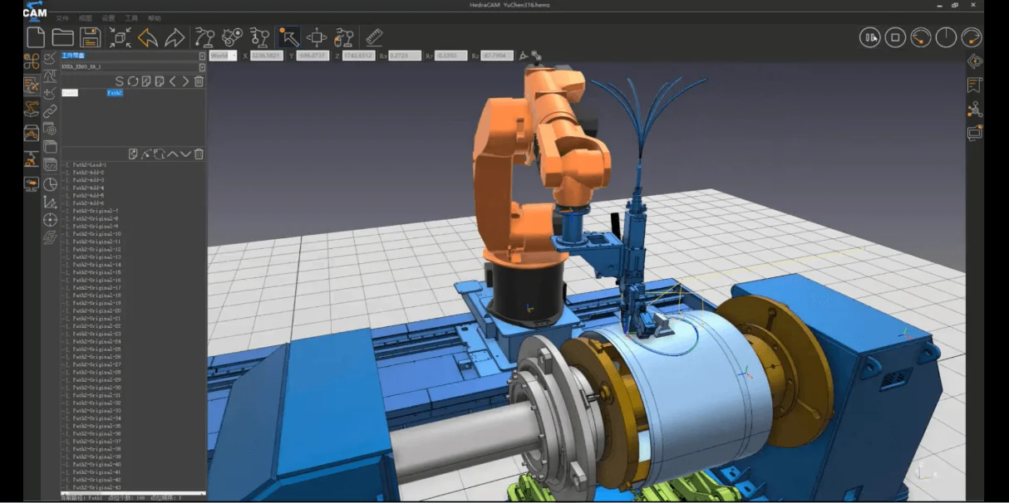Click the third robot arm toolbar icon
Screen dimensions: 1009x503
click(x=259, y=37)
